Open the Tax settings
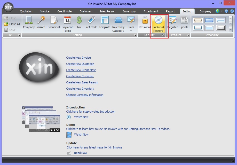This screenshot has height=165, width=237. [79, 22]
